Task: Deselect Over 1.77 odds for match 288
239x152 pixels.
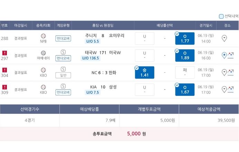Action: 185,39
